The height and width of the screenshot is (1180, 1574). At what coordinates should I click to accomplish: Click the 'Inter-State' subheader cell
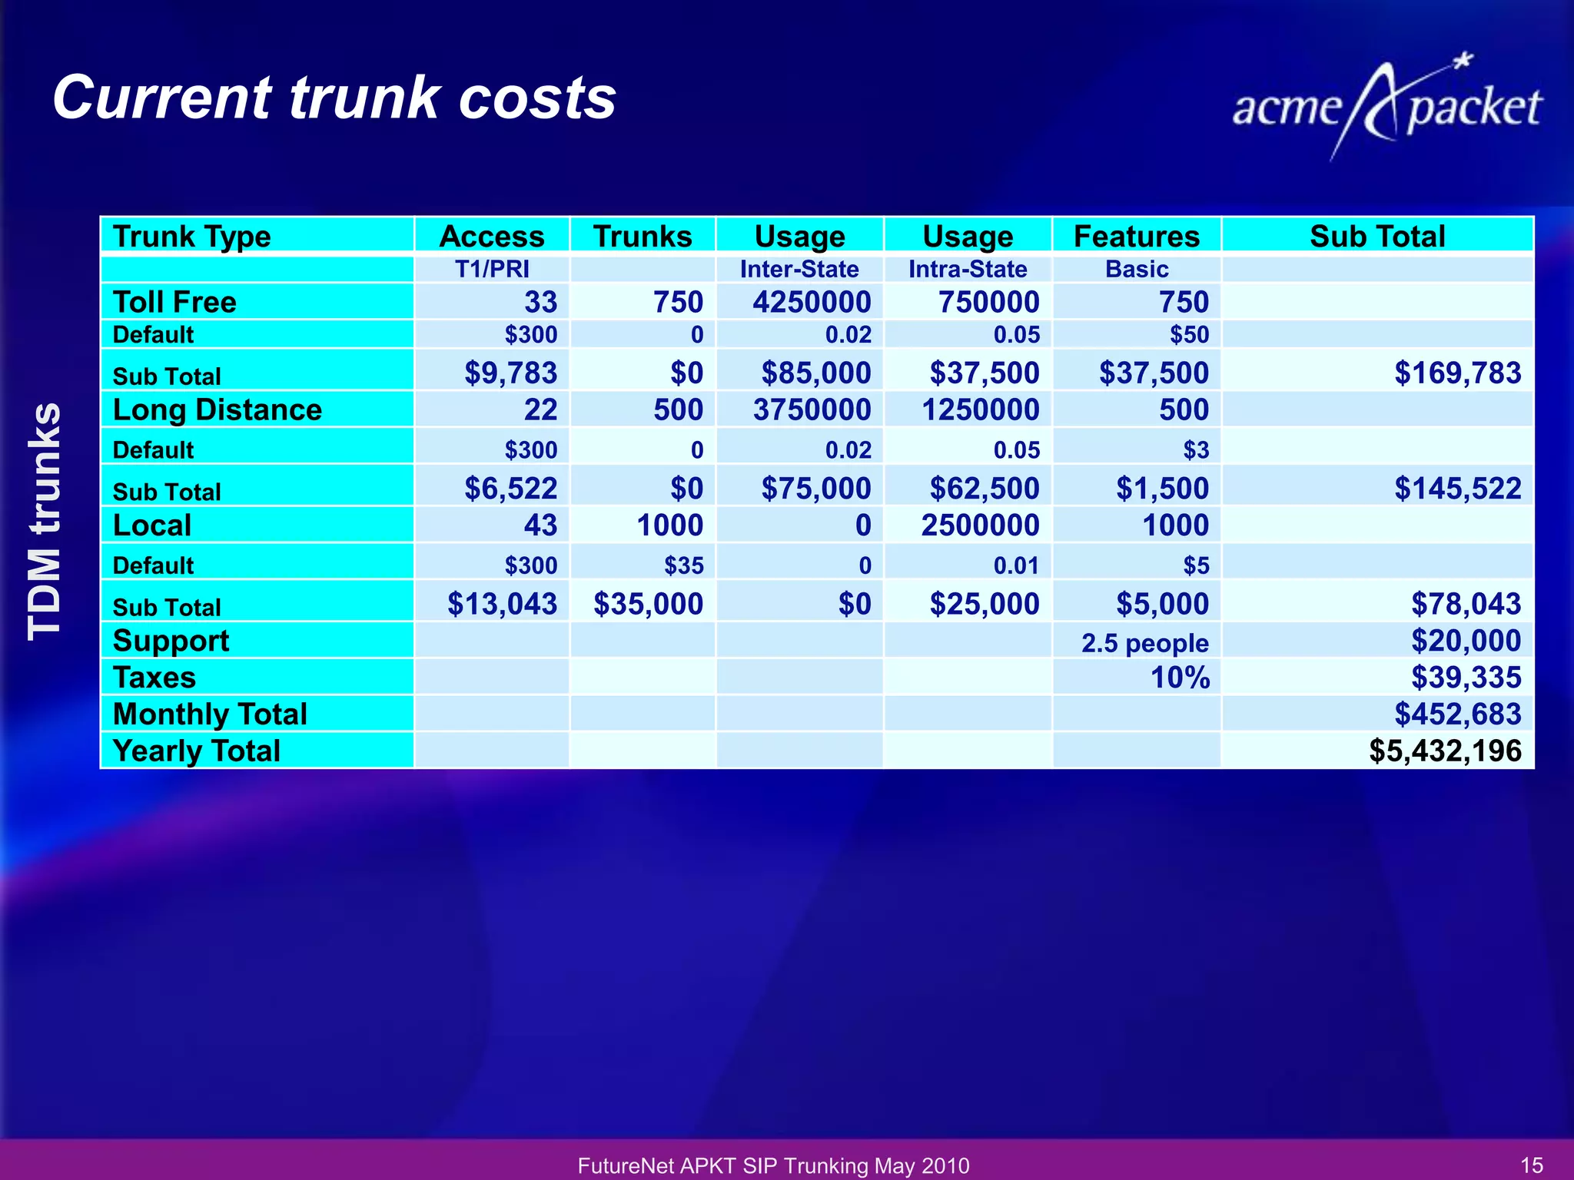pos(799,269)
